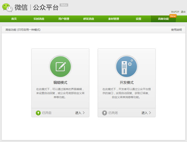Viewport: 187px width, 142px height.
Task: Open 群发消息 tab
Action: click(89, 19)
